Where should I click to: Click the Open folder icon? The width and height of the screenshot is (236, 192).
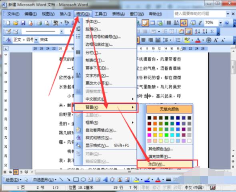16,23
